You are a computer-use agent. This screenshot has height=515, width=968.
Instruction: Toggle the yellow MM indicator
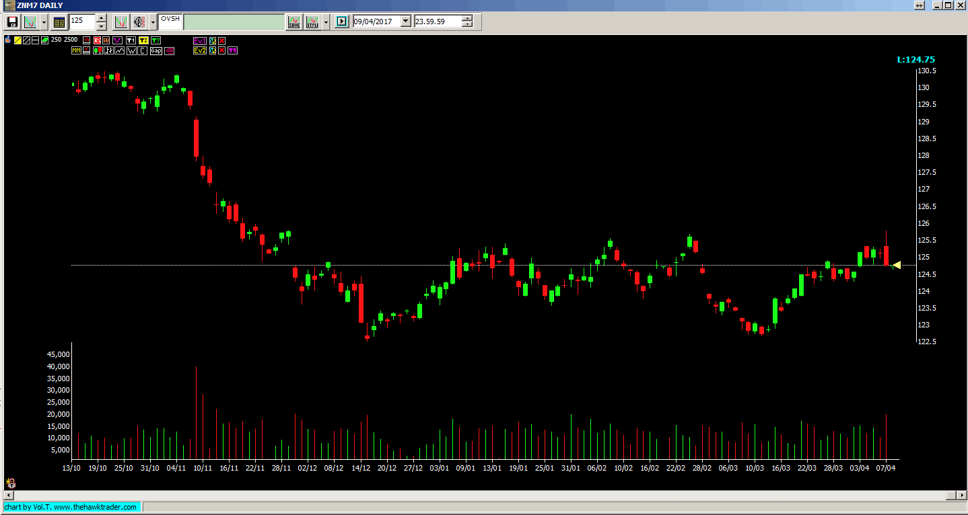pos(76,50)
